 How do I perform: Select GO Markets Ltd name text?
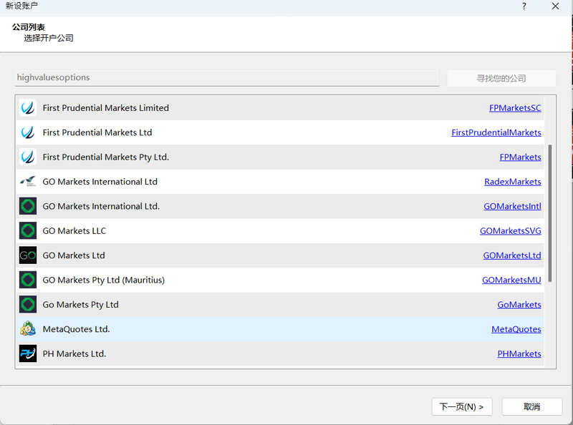pos(74,255)
